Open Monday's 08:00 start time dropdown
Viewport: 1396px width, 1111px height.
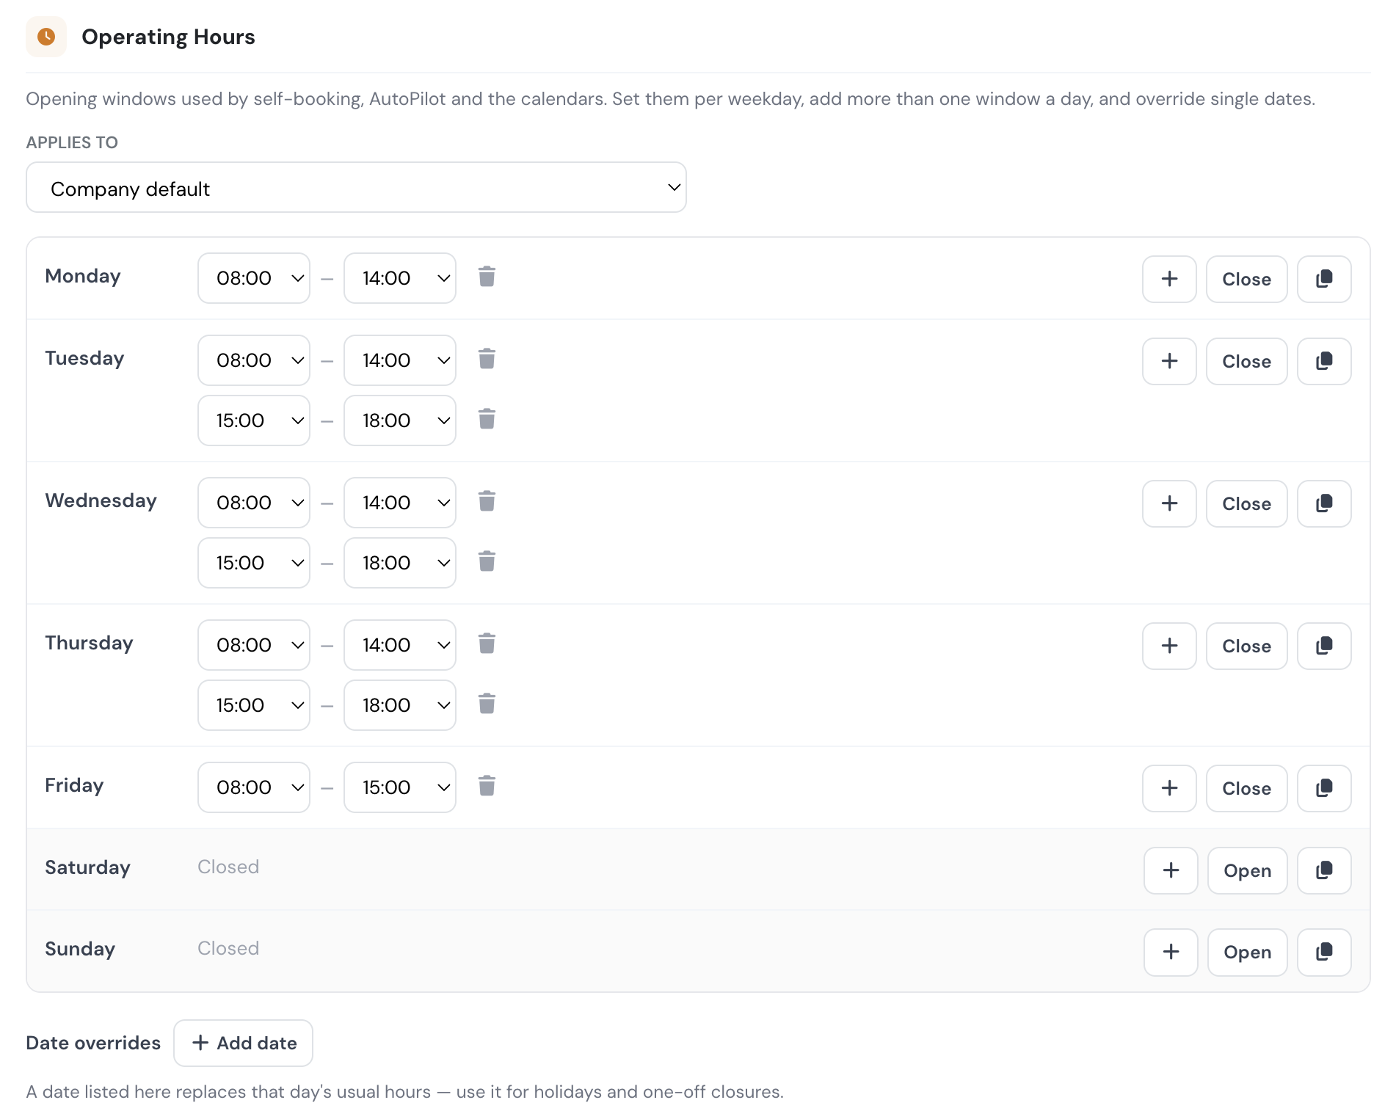click(254, 278)
